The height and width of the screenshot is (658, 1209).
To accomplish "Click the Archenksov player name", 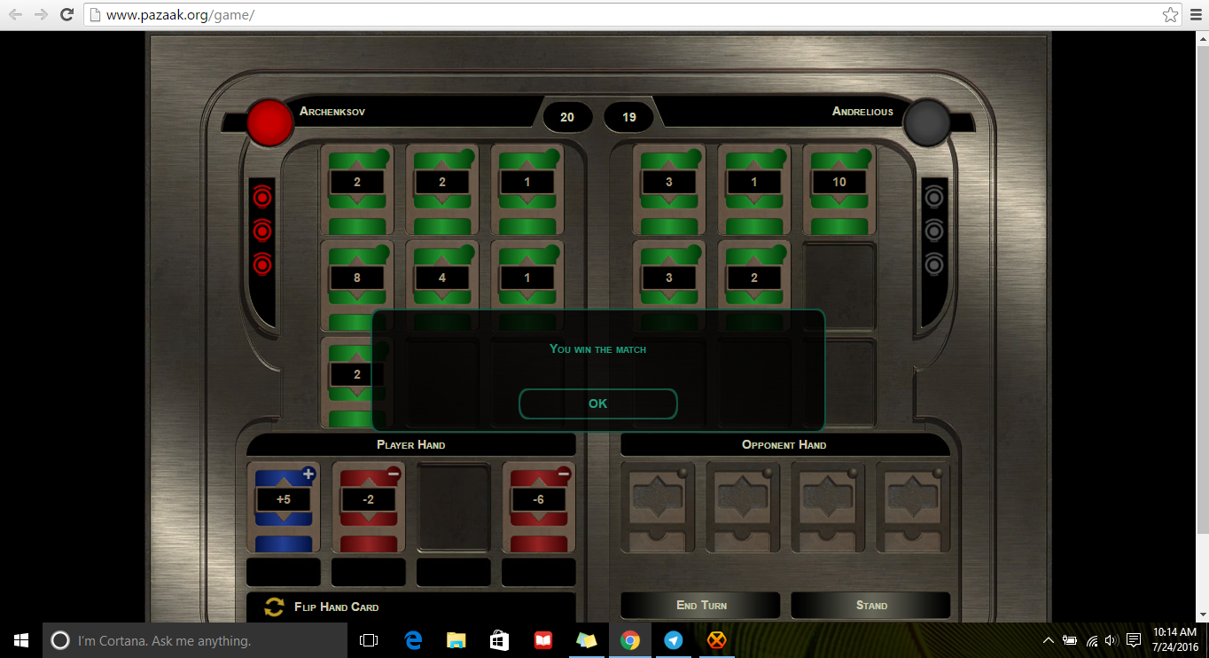I will point(332,112).
